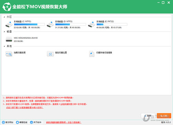The image size is (173, 125).
Task: Maximize the application window
Action: tap(163, 2)
